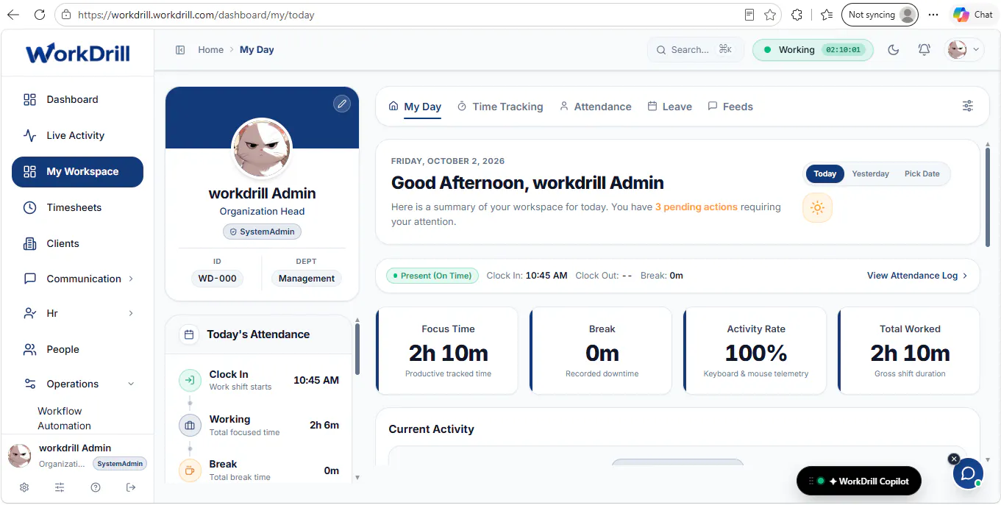Viewport: 1001px width, 505px height.
Task: Toggle the Working status timer
Action: (813, 50)
